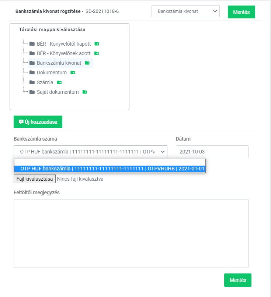
Task: Click green add-folder icon beside Bankszámla kivonat
Action: tap(87, 63)
